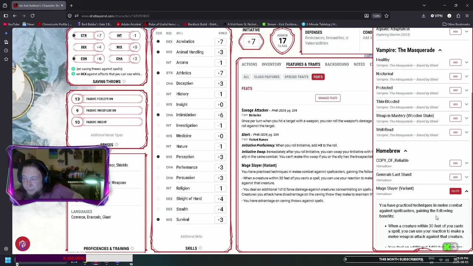Open the Notes tab
This screenshot has height=266, width=473.
point(359,64)
